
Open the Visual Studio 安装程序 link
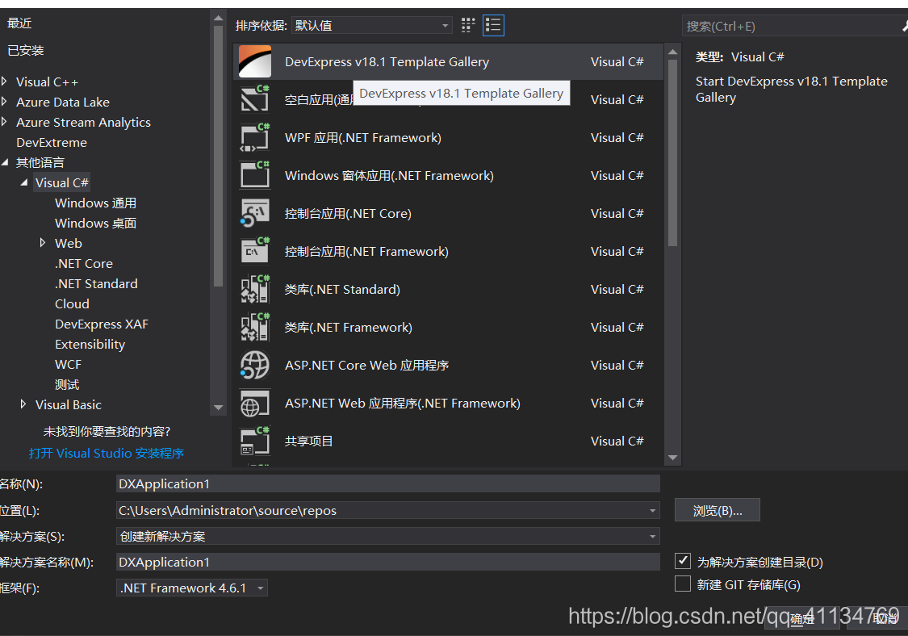107,453
